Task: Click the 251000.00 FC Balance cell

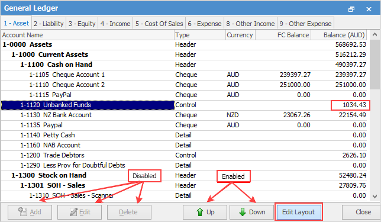Action: coord(295,85)
